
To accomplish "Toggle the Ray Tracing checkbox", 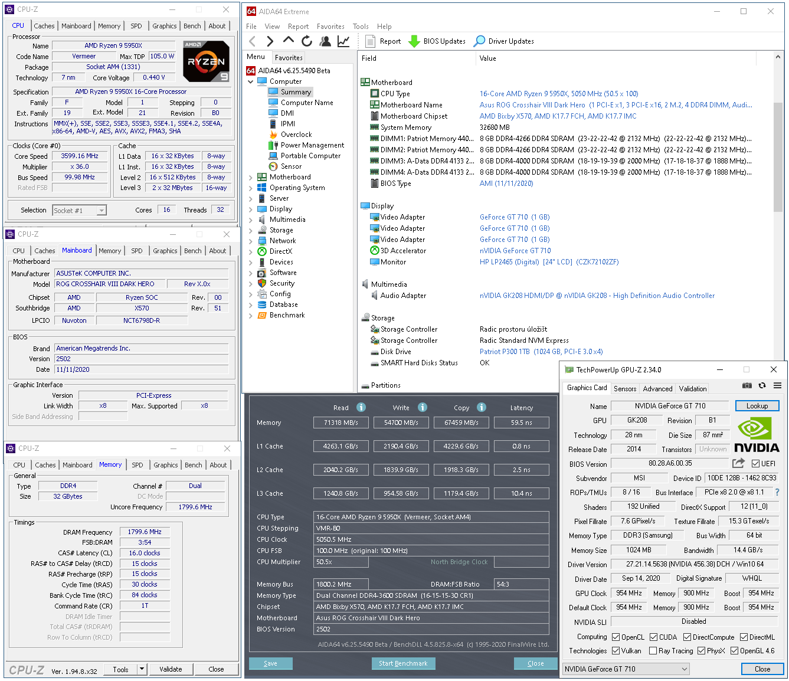I will point(653,651).
